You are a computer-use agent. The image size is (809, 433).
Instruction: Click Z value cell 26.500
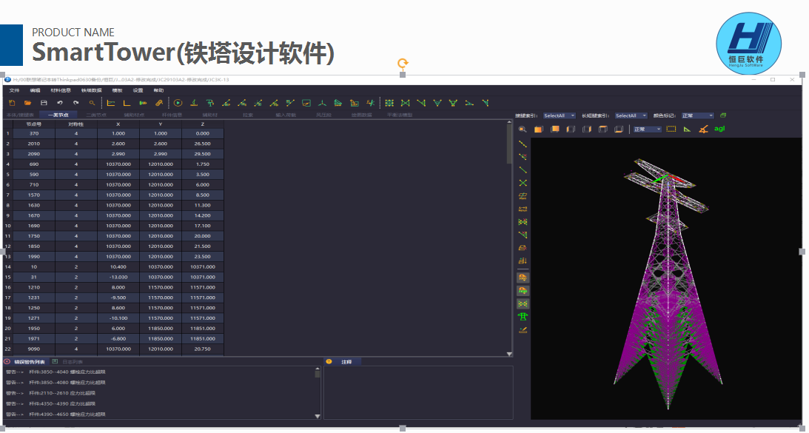pos(202,144)
